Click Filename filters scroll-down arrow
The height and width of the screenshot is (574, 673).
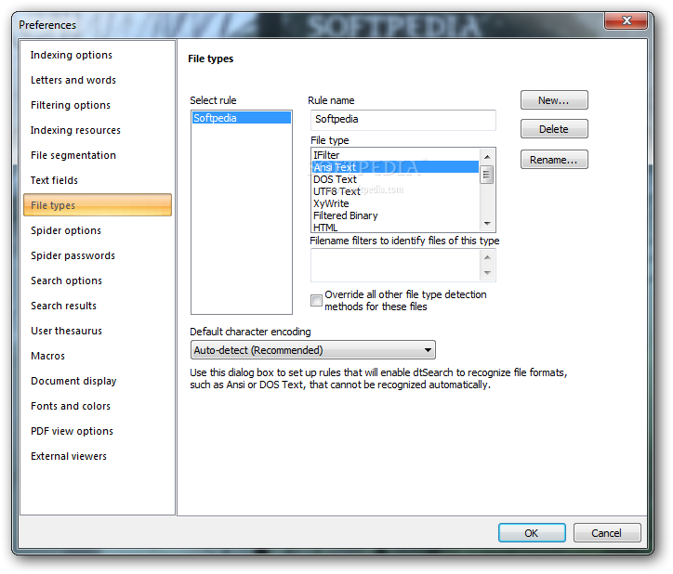click(487, 273)
